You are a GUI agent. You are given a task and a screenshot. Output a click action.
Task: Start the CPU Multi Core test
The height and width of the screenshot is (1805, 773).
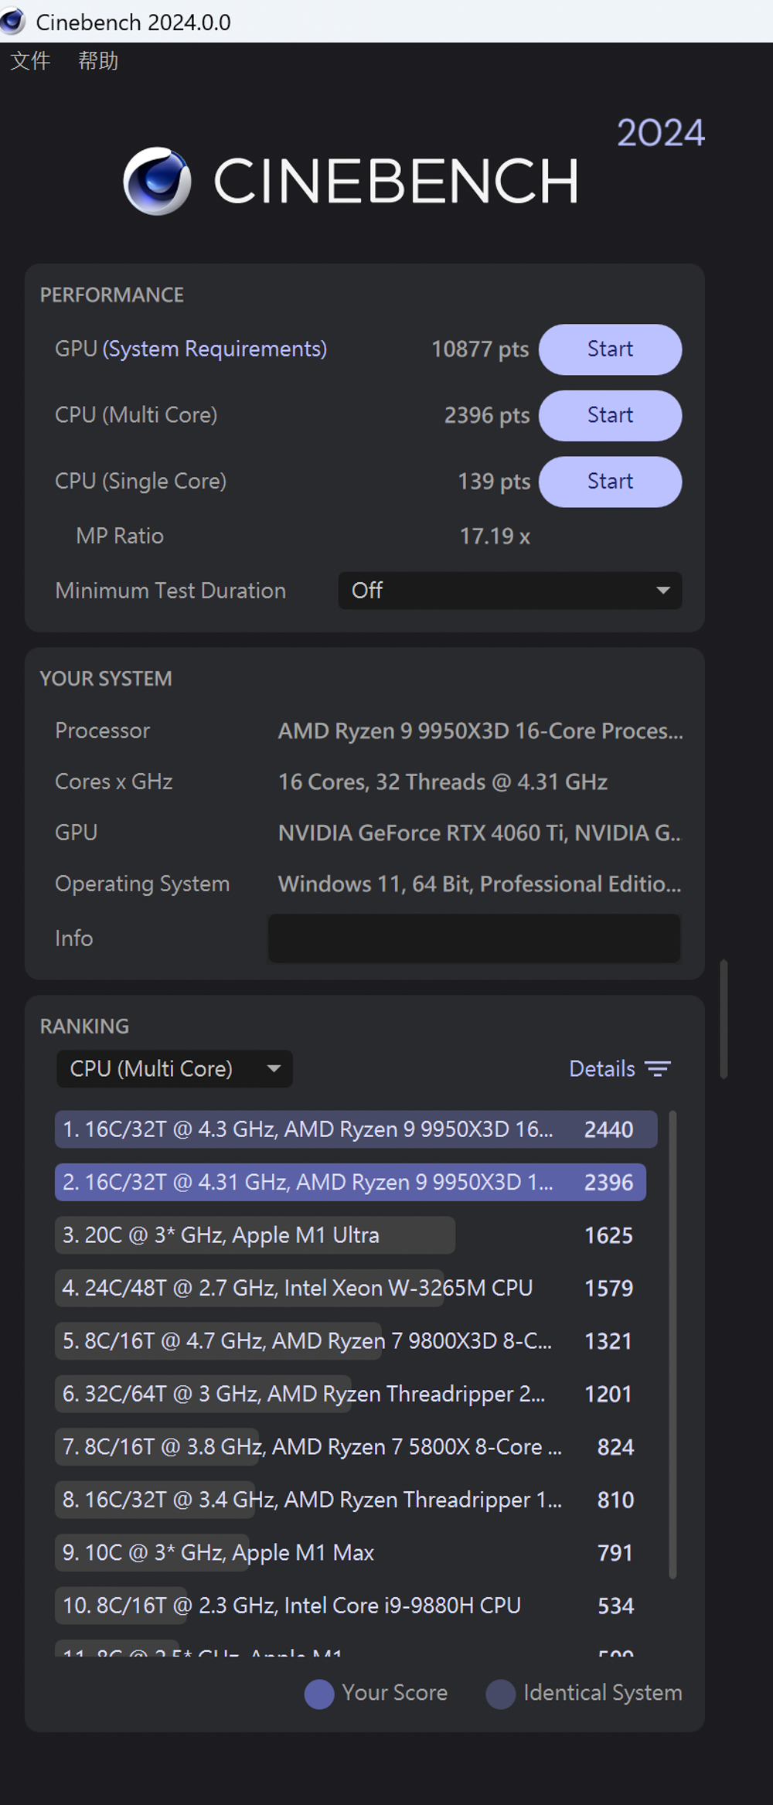pos(609,415)
